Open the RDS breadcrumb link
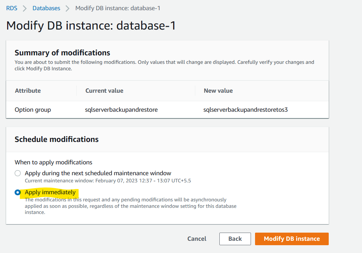This screenshot has height=253, width=362. (x=12, y=8)
